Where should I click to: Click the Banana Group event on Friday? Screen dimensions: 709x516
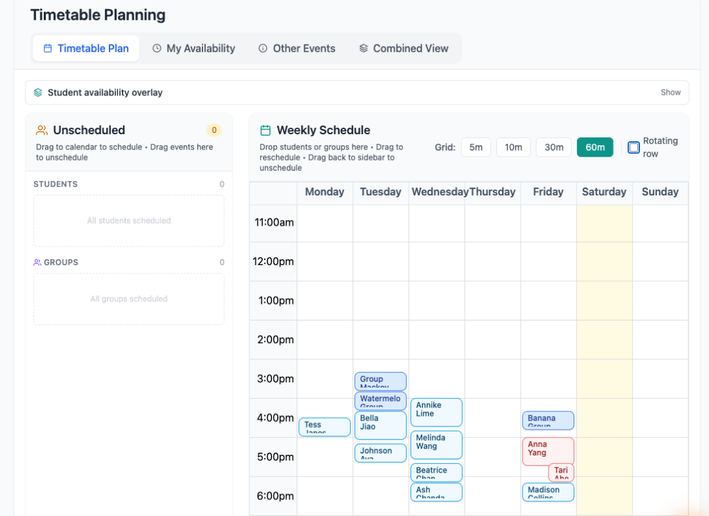548,420
